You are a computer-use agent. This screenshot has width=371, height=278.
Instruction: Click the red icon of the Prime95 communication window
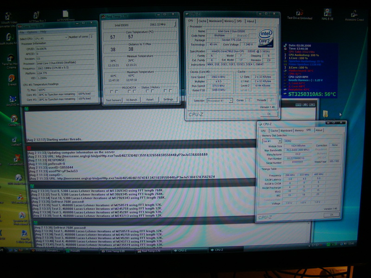(29, 148)
